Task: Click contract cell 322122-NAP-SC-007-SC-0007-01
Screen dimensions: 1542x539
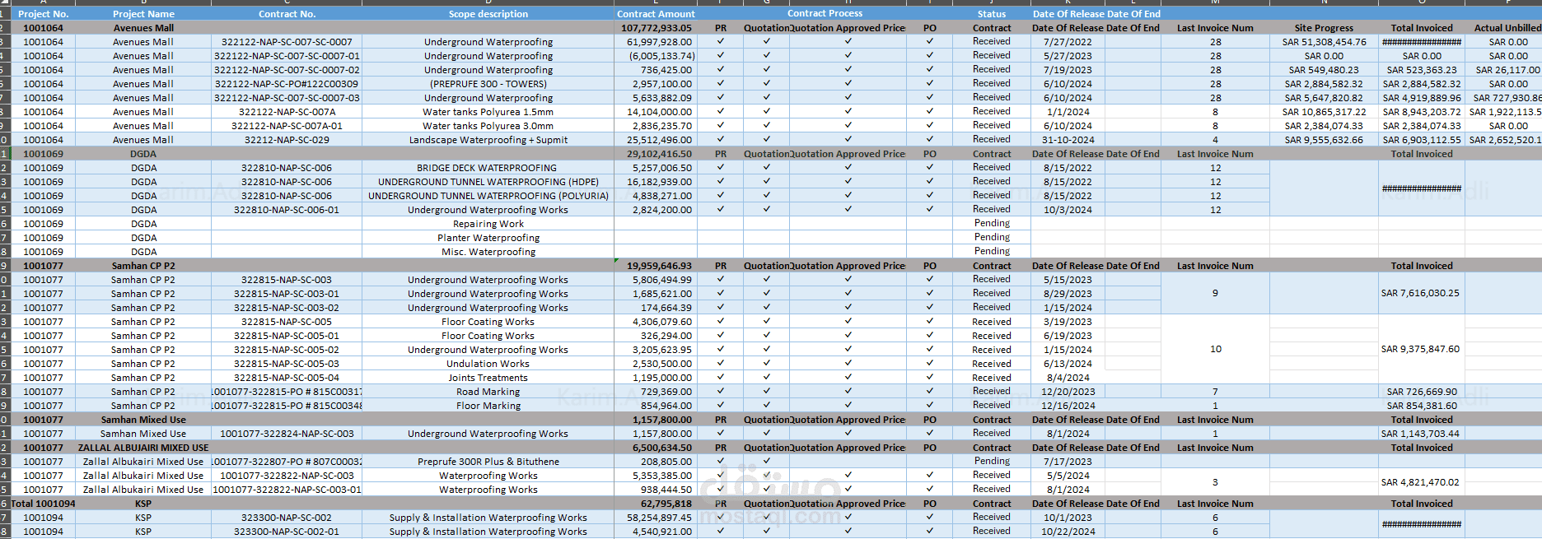Action: (x=287, y=56)
